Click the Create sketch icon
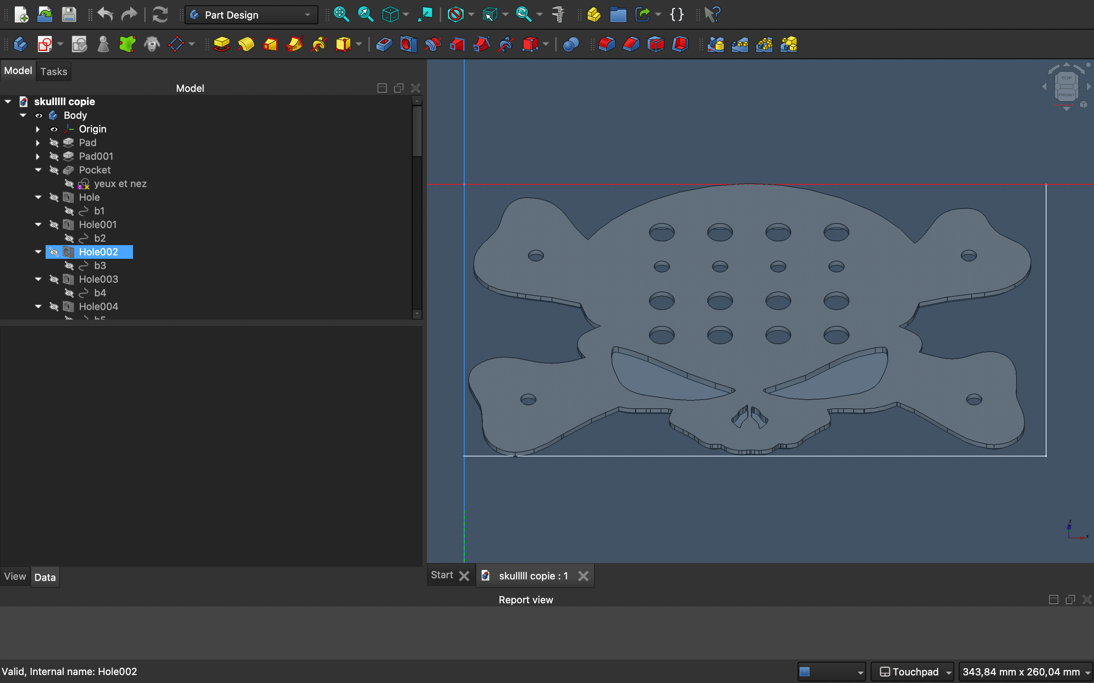 (x=45, y=44)
